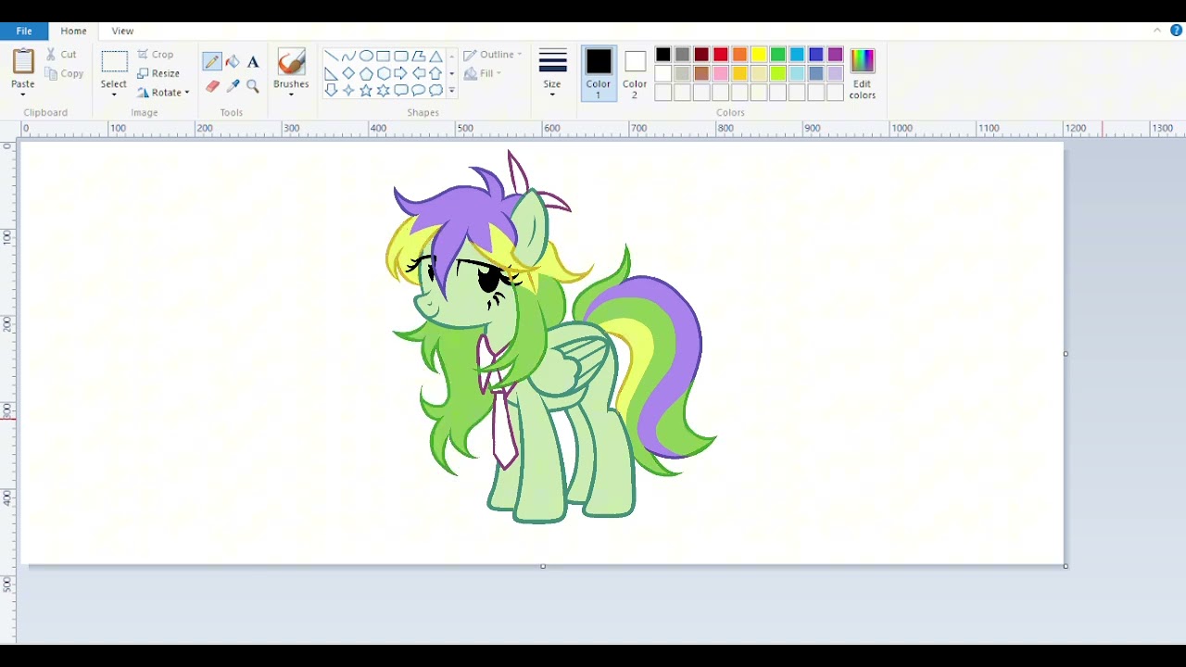This screenshot has height=667, width=1186.
Task: Open the Help question mark icon
Action: (x=1176, y=31)
